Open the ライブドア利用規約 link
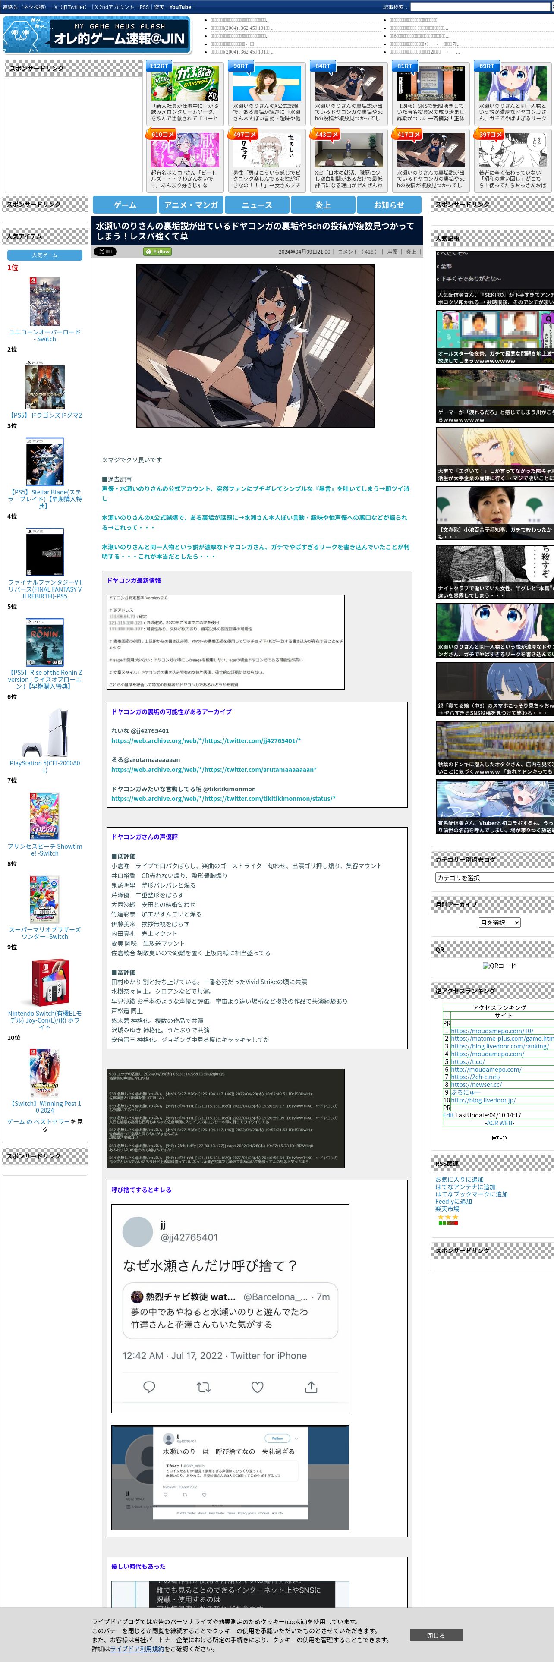This screenshot has height=1662, width=554. [137, 1649]
